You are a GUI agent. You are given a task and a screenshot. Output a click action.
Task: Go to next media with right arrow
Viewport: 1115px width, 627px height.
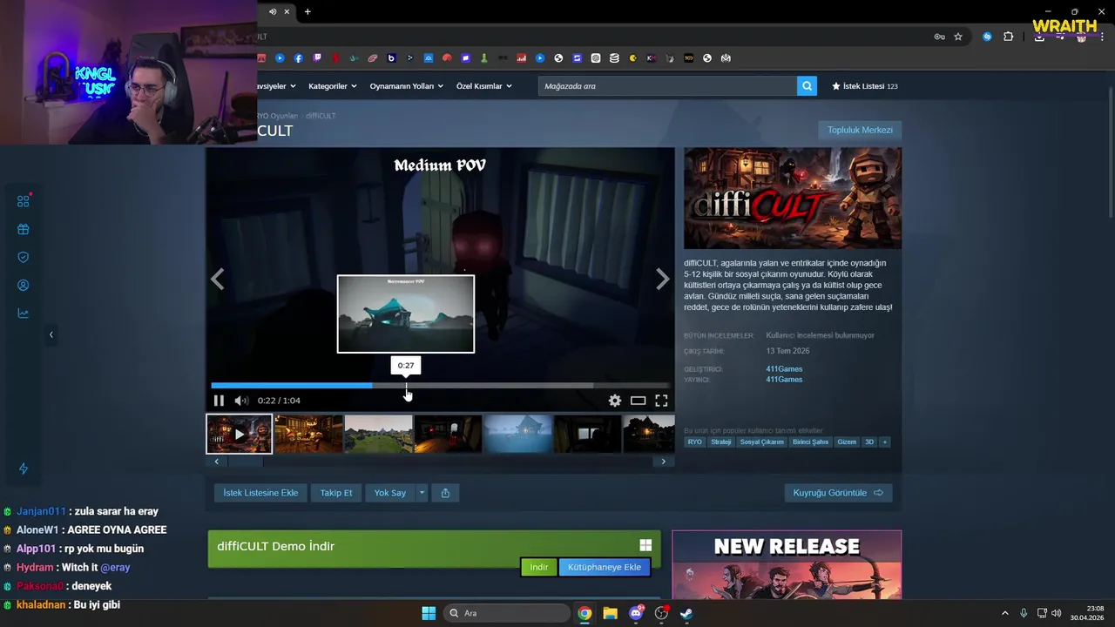tap(662, 279)
